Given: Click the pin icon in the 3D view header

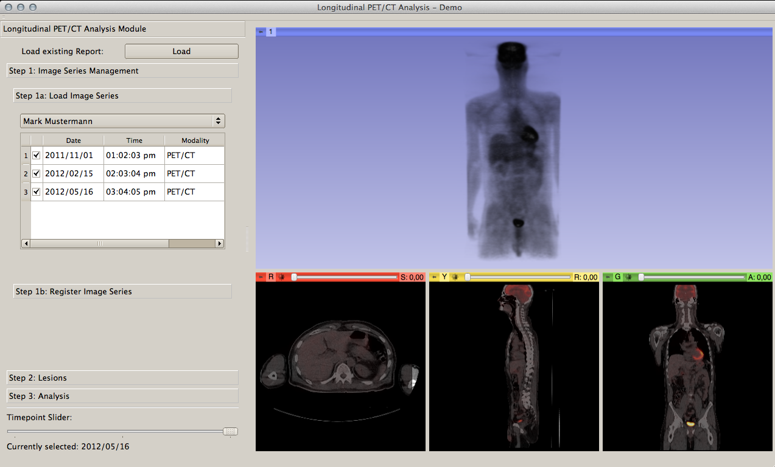Looking at the screenshot, I should tap(261, 32).
